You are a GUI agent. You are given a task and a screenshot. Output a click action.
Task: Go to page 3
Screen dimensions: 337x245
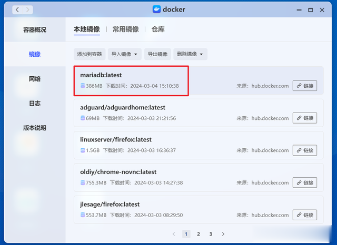(211, 234)
